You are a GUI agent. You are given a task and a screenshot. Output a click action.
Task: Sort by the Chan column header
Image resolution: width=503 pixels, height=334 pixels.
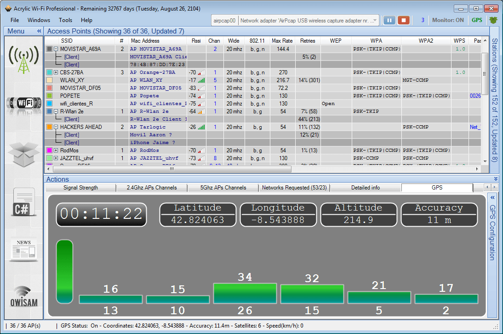(214, 41)
